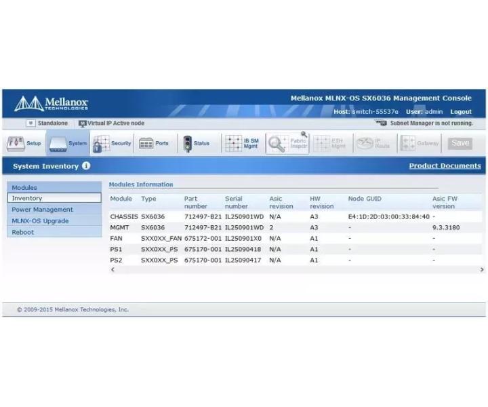Open the IB SM Mgmt grid icon
Viewport: 488px width, 407px height.
point(233,144)
